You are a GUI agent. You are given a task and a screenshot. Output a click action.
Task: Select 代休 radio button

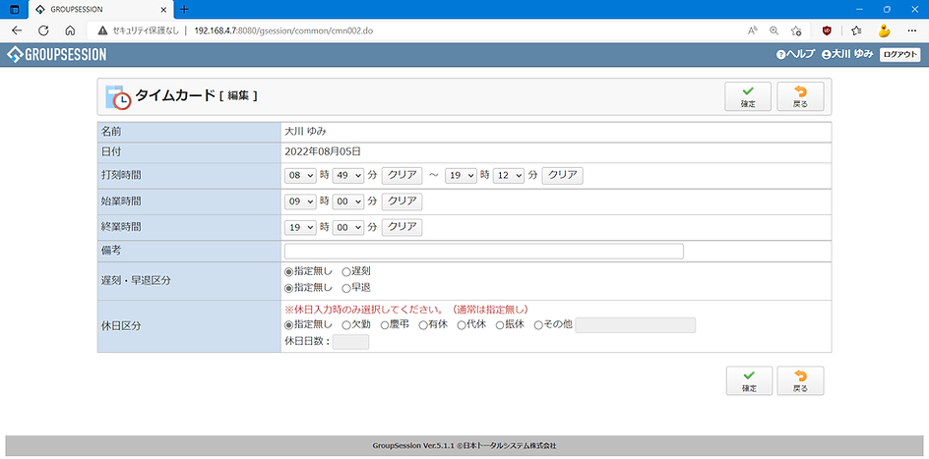[x=461, y=325]
